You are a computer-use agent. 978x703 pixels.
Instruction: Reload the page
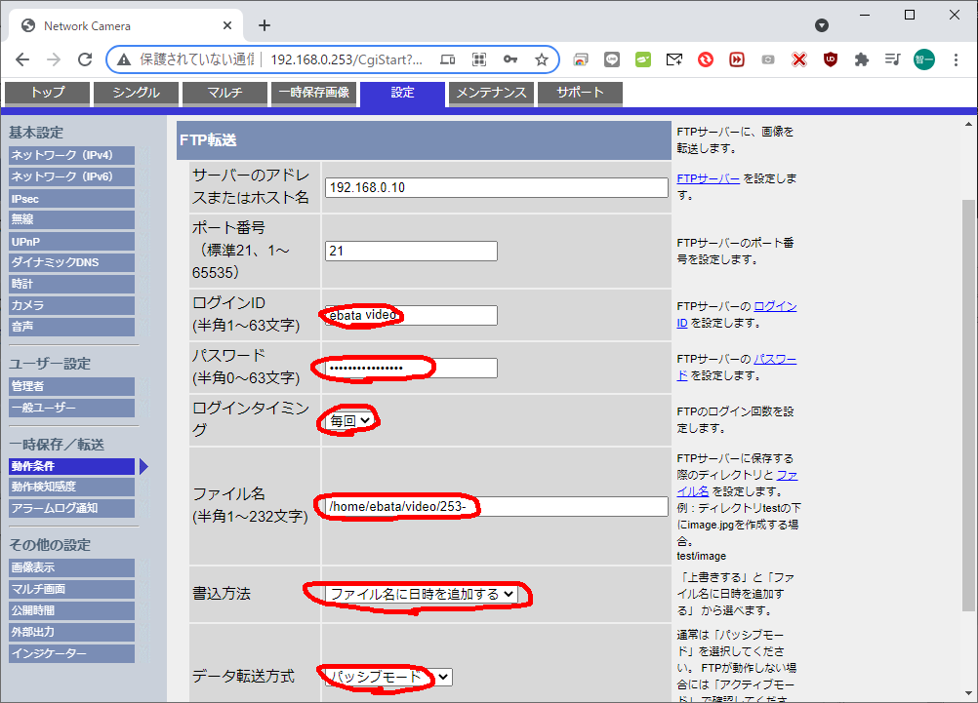(x=85, y=59)
